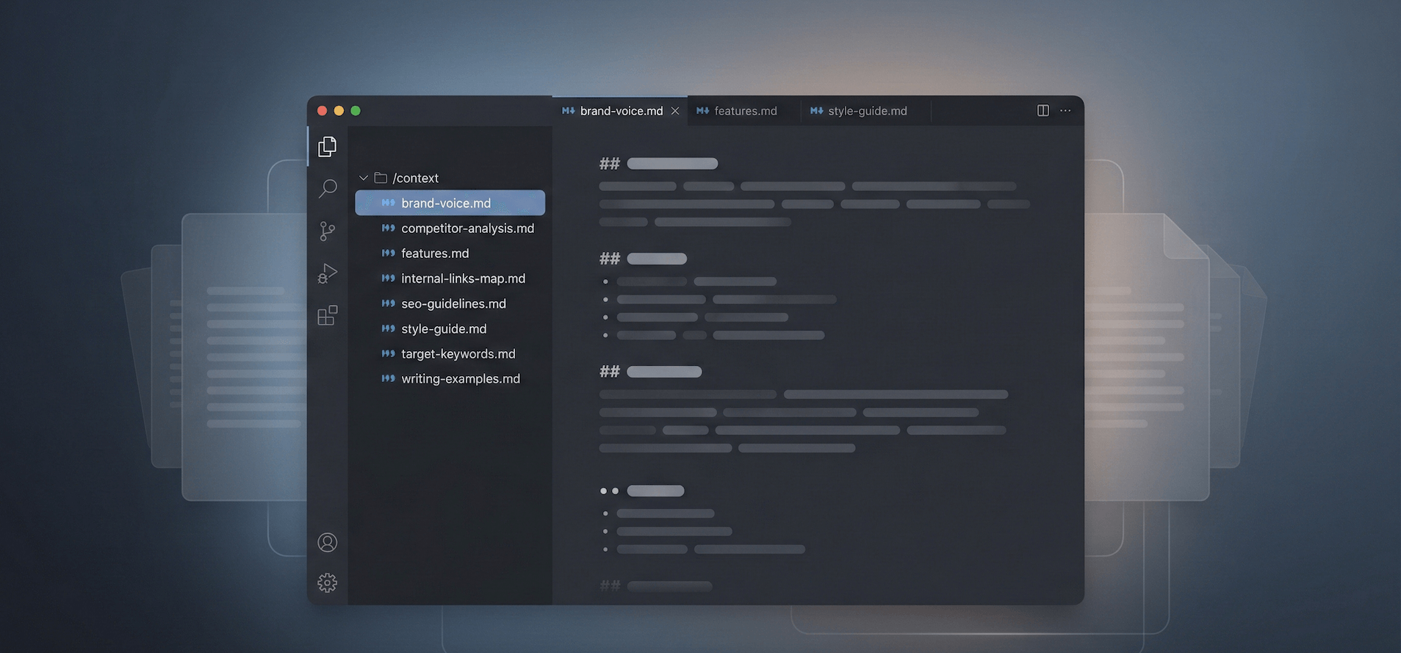Open editor More Actions ellipsis menu
The image size is (1401, 653).
pos(1065,111)
